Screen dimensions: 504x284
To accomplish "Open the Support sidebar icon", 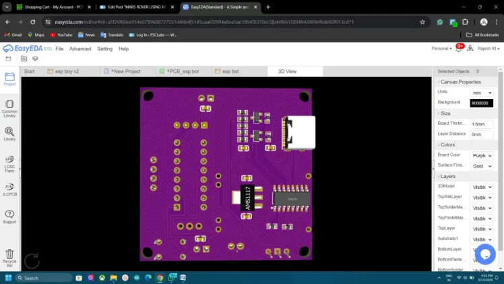I will (x=9, y=216).
